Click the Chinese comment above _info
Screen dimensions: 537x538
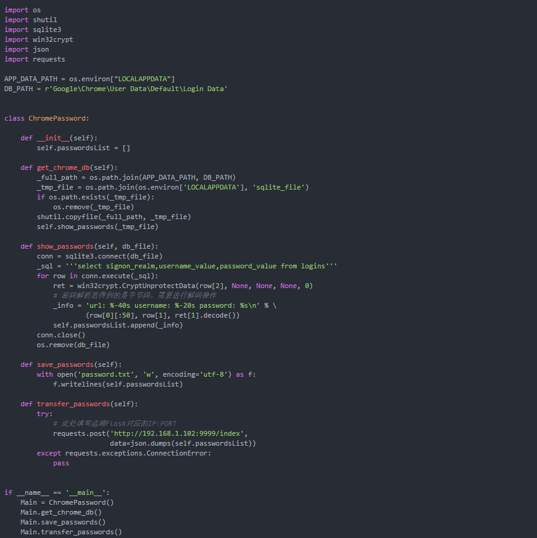[x=135, y=295]
